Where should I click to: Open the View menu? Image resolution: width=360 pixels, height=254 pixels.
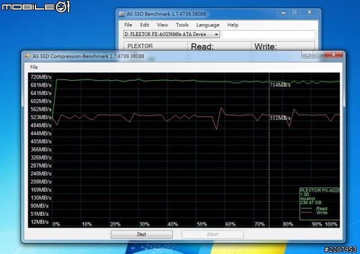pos(163,25)
